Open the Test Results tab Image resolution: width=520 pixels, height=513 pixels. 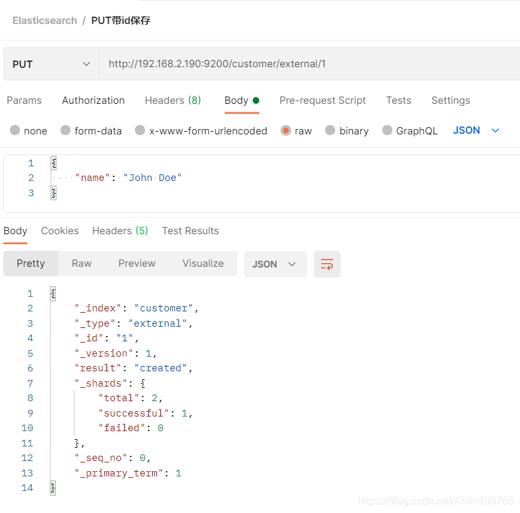pyautogui.click(x=190, y=231)
